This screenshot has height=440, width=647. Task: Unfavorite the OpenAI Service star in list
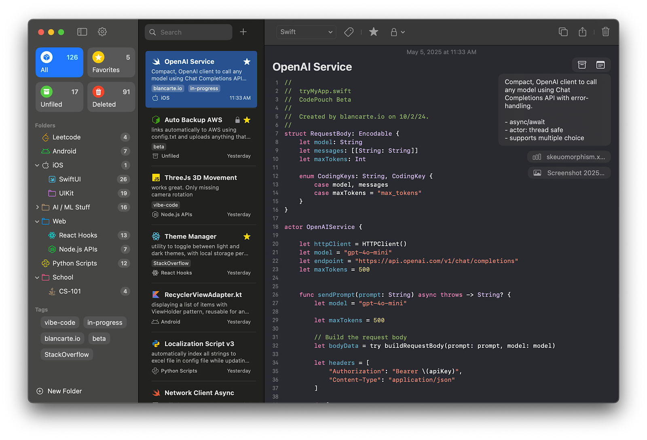pyautogui.click(x=247, y=61)
